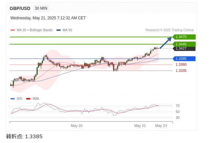The height and width of the screenshot is (143, 216).
Task: Select the blue 1.3385 pivot tag
Action: coord(184,59)
